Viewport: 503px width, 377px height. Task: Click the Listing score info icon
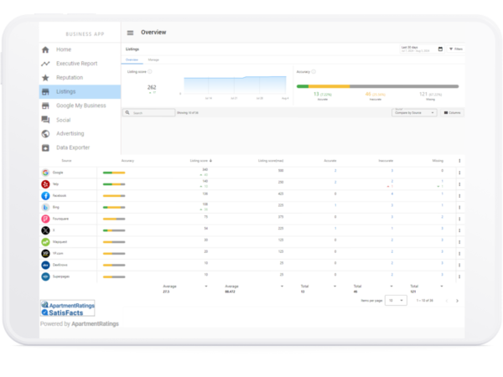pos(150,72)
